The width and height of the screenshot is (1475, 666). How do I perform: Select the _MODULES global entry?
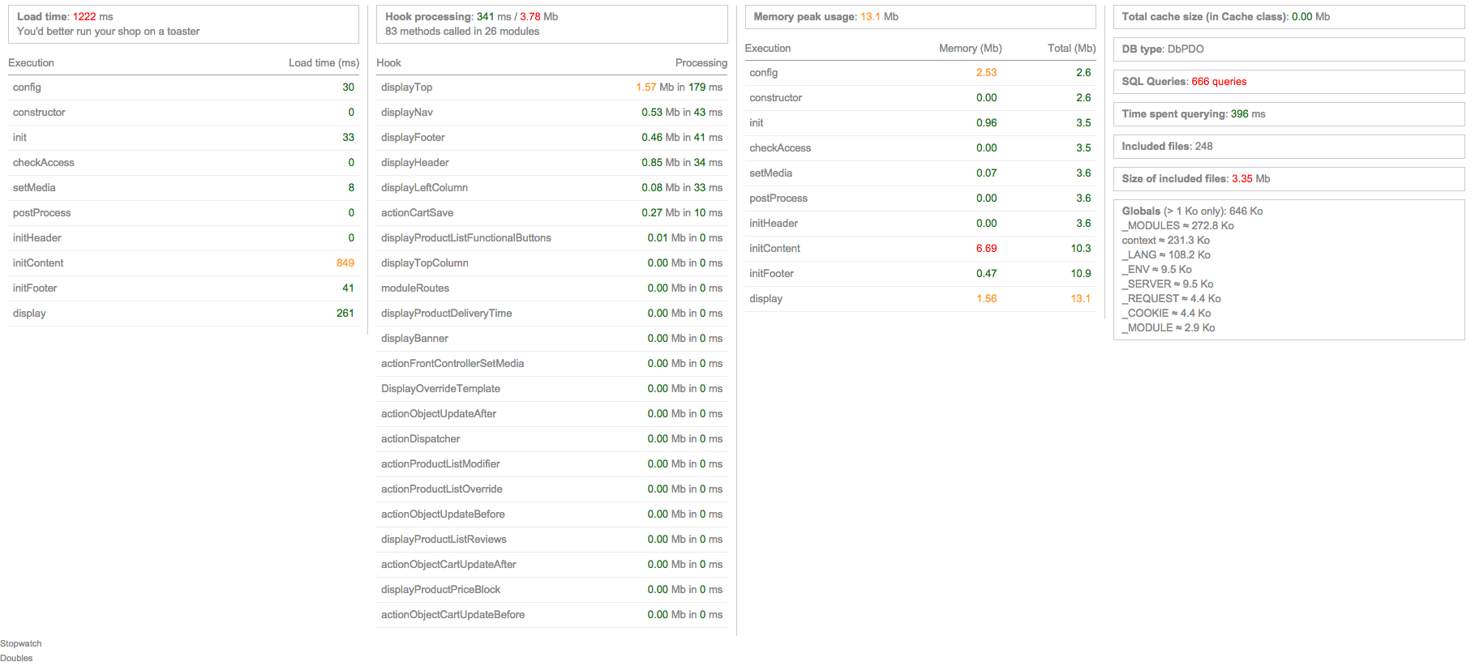click(1177, 225)
